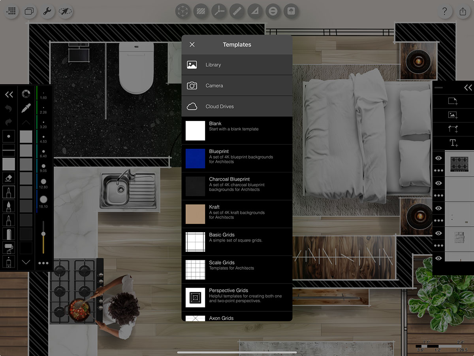Expand color palette with down chevron

coord(26,262)
